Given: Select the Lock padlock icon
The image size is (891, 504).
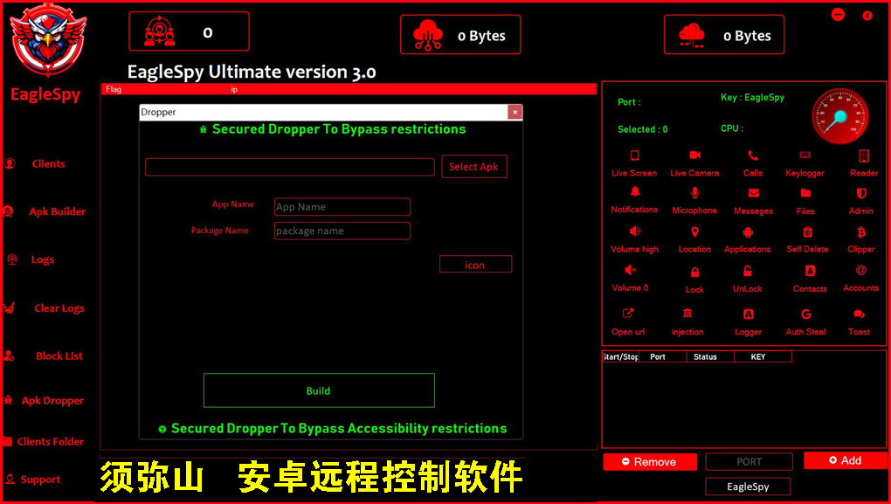Looking at the screenshot, I should coord(694,273).
